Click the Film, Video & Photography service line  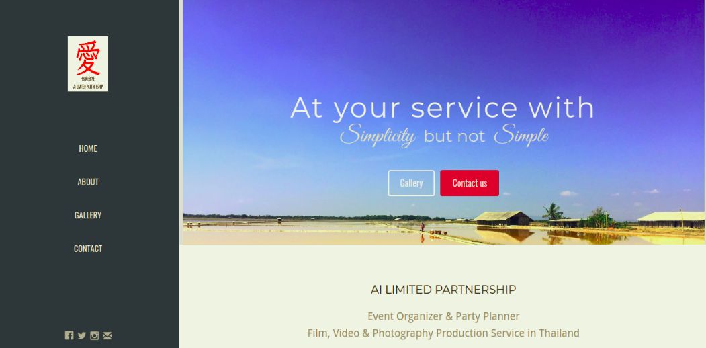443,333
